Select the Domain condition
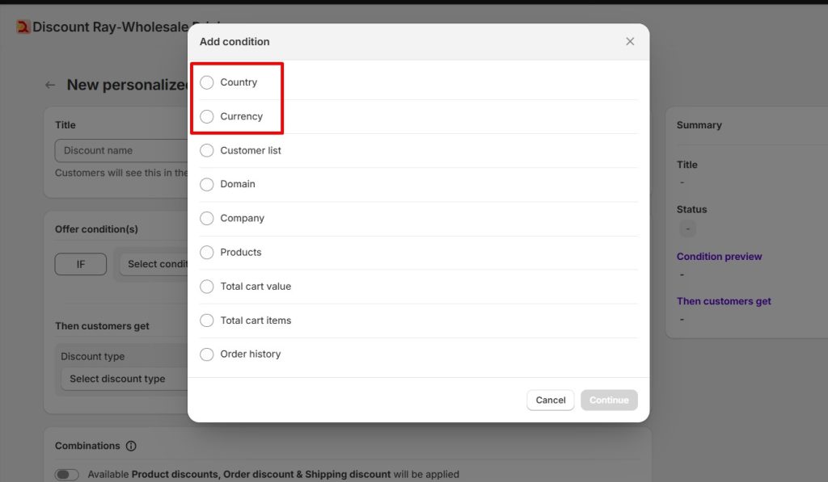The width and height of the screenshot is (828, 482). pos(206,184)
